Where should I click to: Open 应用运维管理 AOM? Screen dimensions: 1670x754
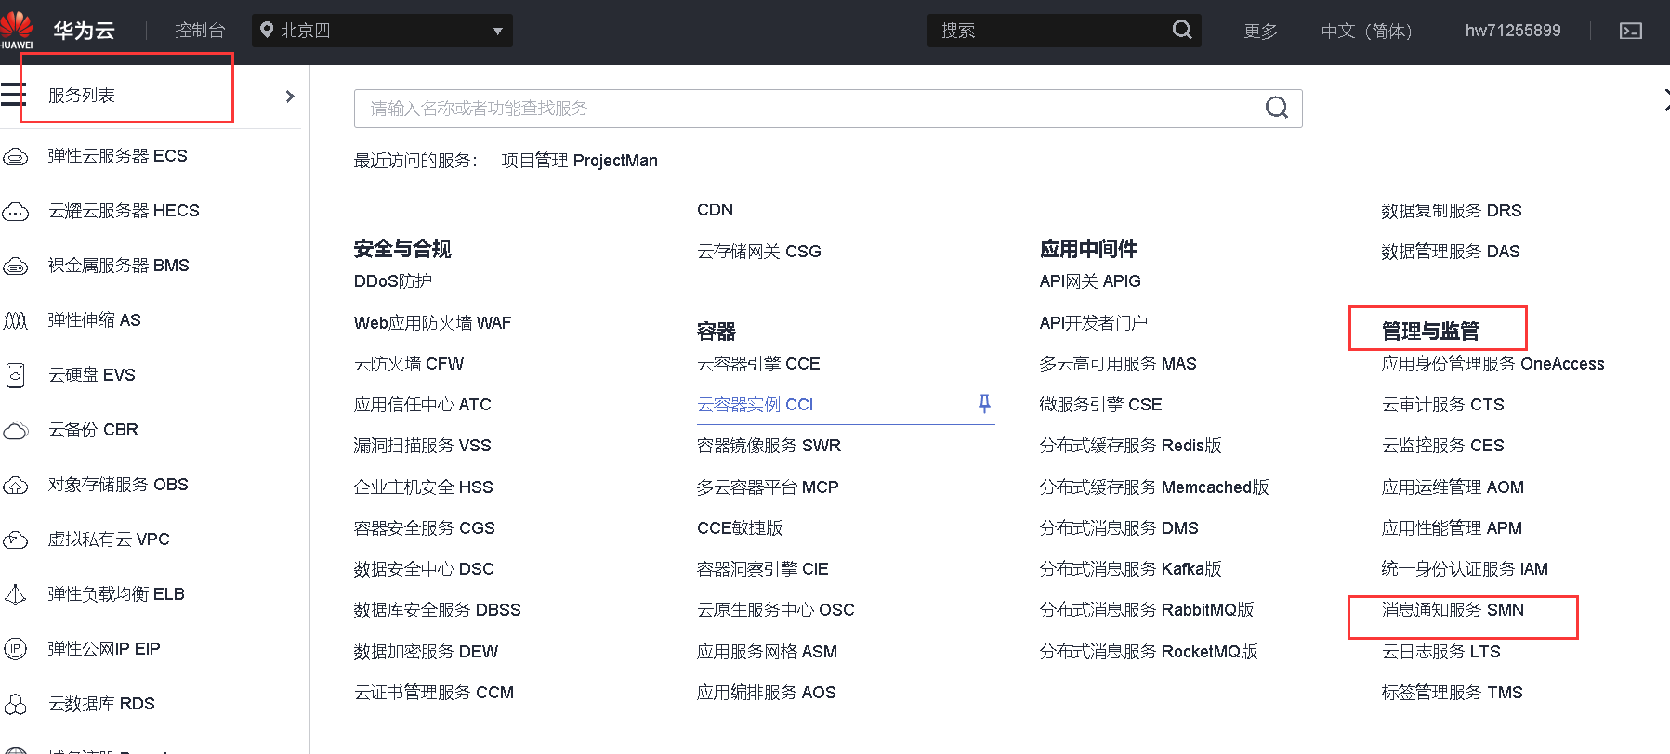(1453, 487)
